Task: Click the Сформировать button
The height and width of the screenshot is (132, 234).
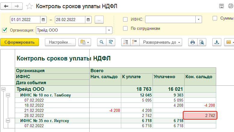Action: 20,42
